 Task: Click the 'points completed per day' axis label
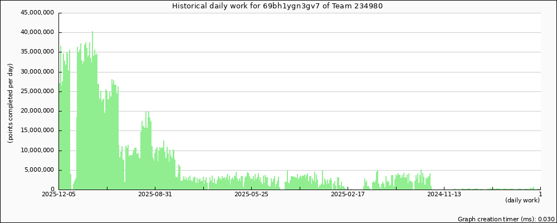(11, 103)
